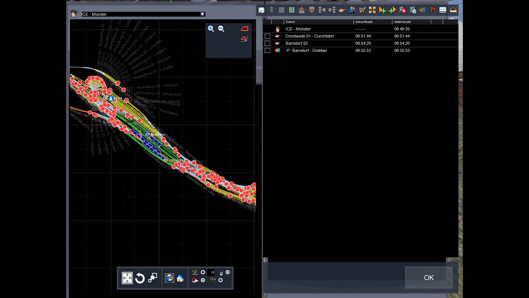Click the pointing hand instruction icon

click(342, 10)
